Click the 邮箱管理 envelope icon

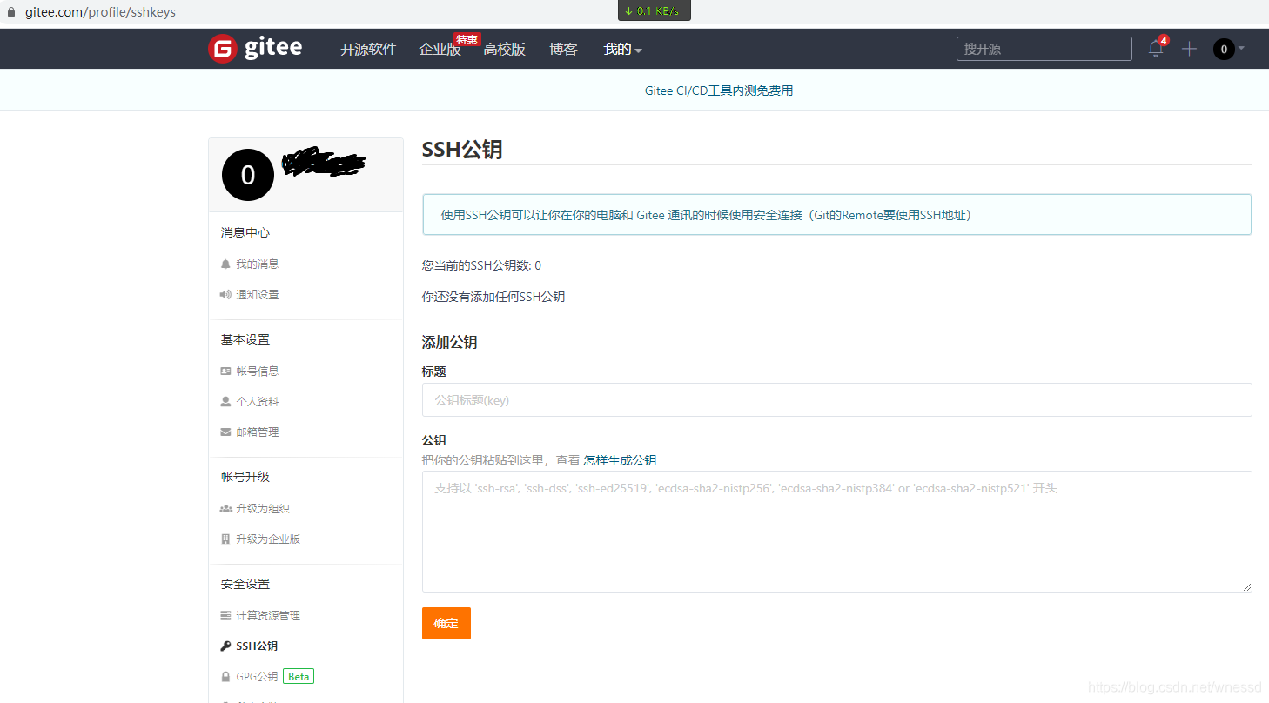click(225, 432)
